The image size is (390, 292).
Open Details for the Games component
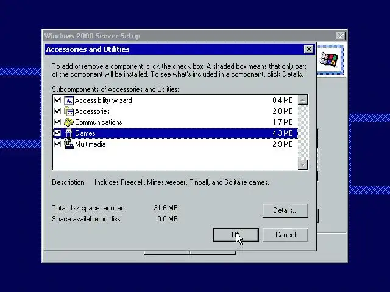click(x=285, y=210)
